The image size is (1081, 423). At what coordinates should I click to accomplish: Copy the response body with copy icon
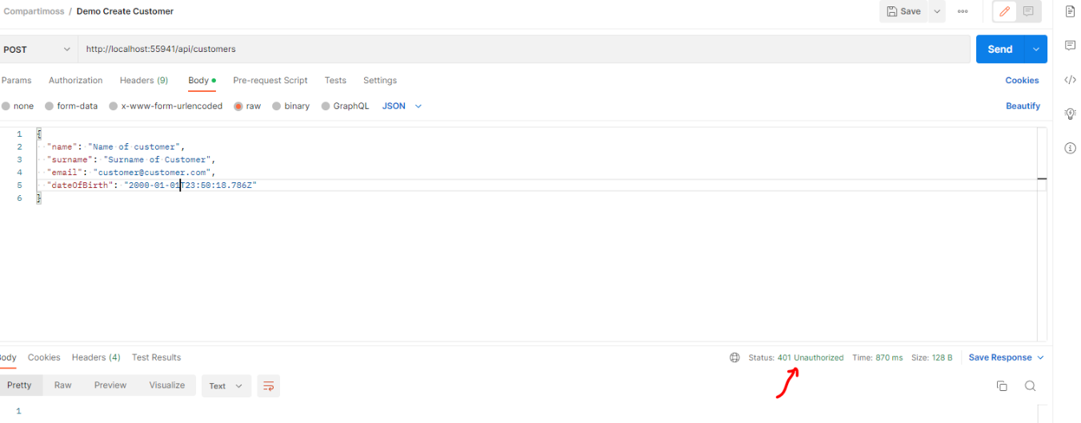click(1002, 386)
